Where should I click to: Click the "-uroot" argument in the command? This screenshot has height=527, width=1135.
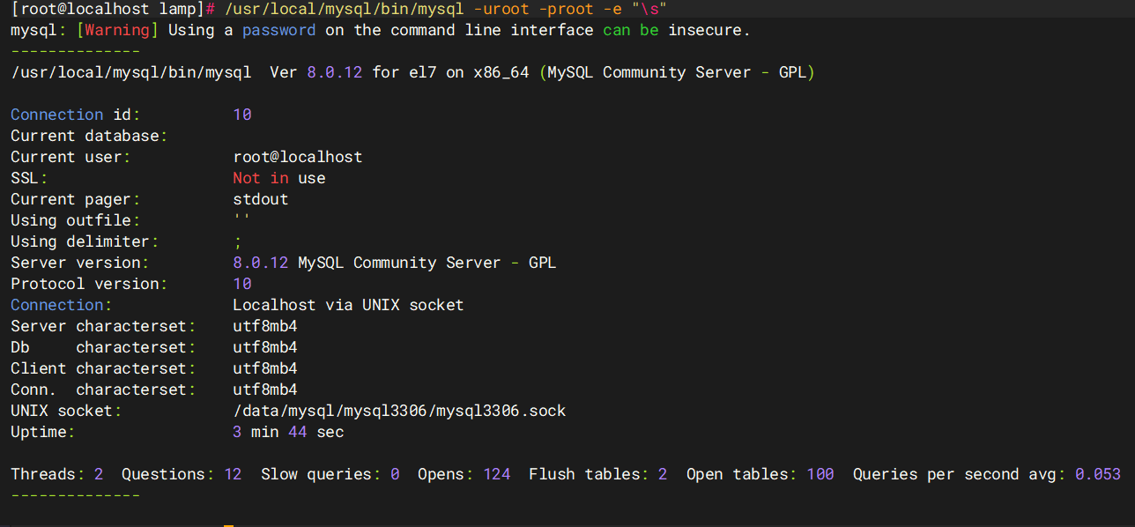point(502,9)
